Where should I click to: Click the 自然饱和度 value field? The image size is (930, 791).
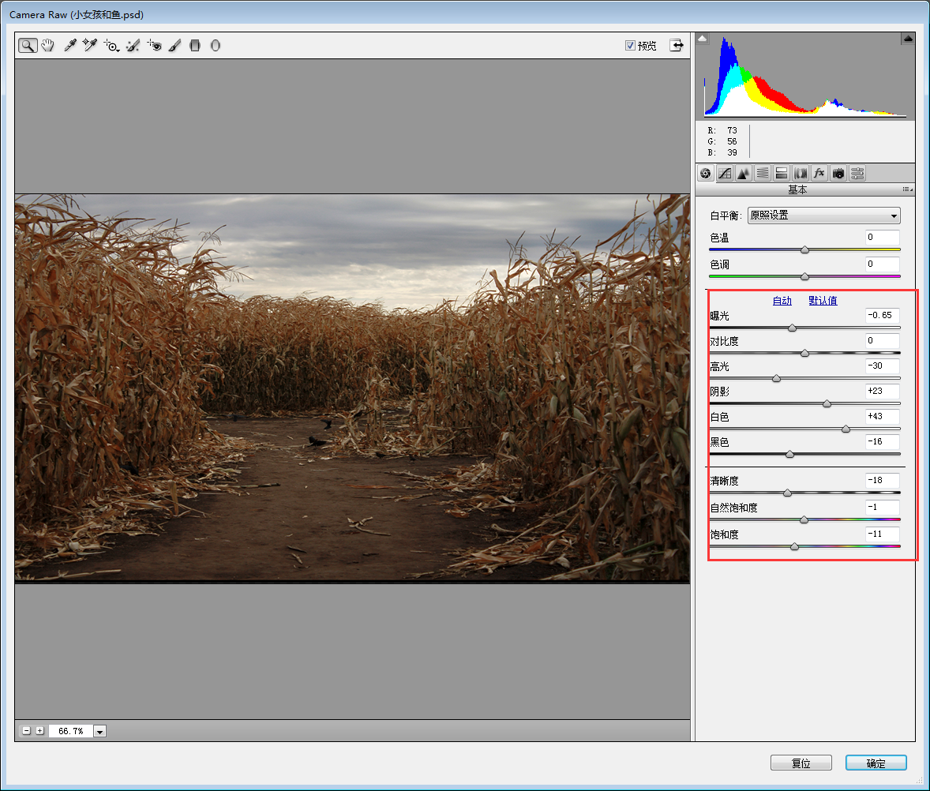[882, 507]
